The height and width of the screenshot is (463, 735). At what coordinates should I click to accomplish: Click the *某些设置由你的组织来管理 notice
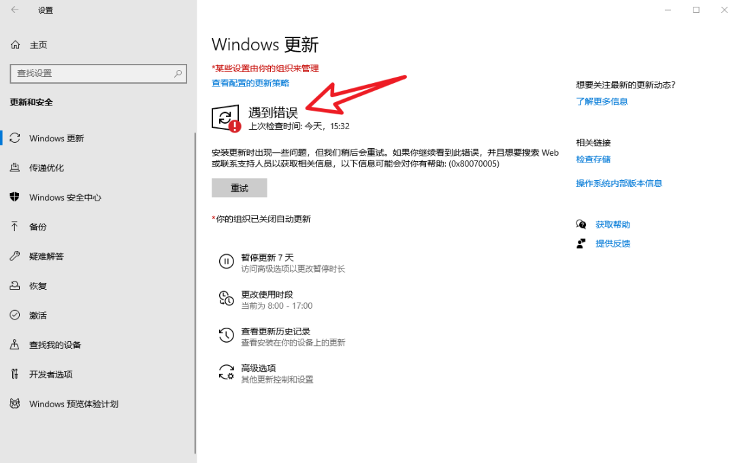pyautogui.click(x=265, y=69)
